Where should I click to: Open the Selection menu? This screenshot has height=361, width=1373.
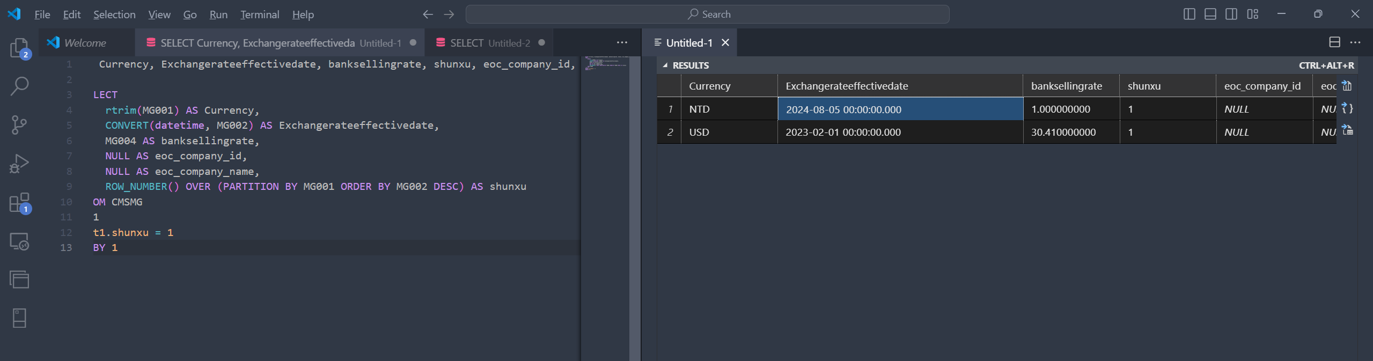[114, 14]
